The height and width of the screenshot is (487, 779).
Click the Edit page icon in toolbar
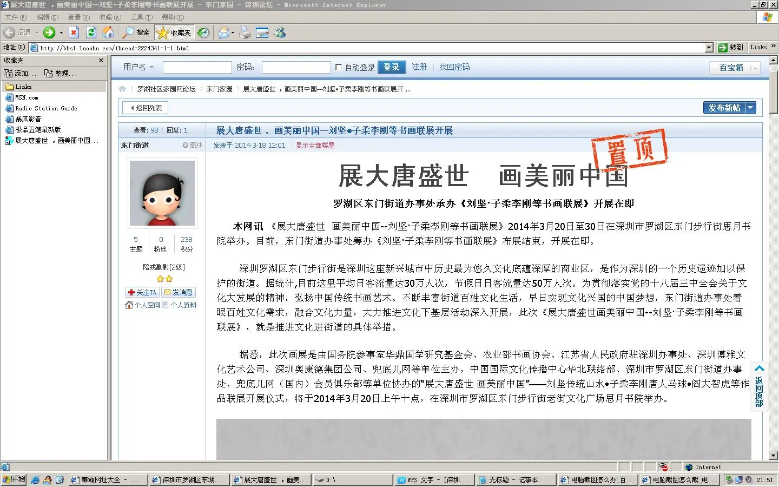[262, 32]
